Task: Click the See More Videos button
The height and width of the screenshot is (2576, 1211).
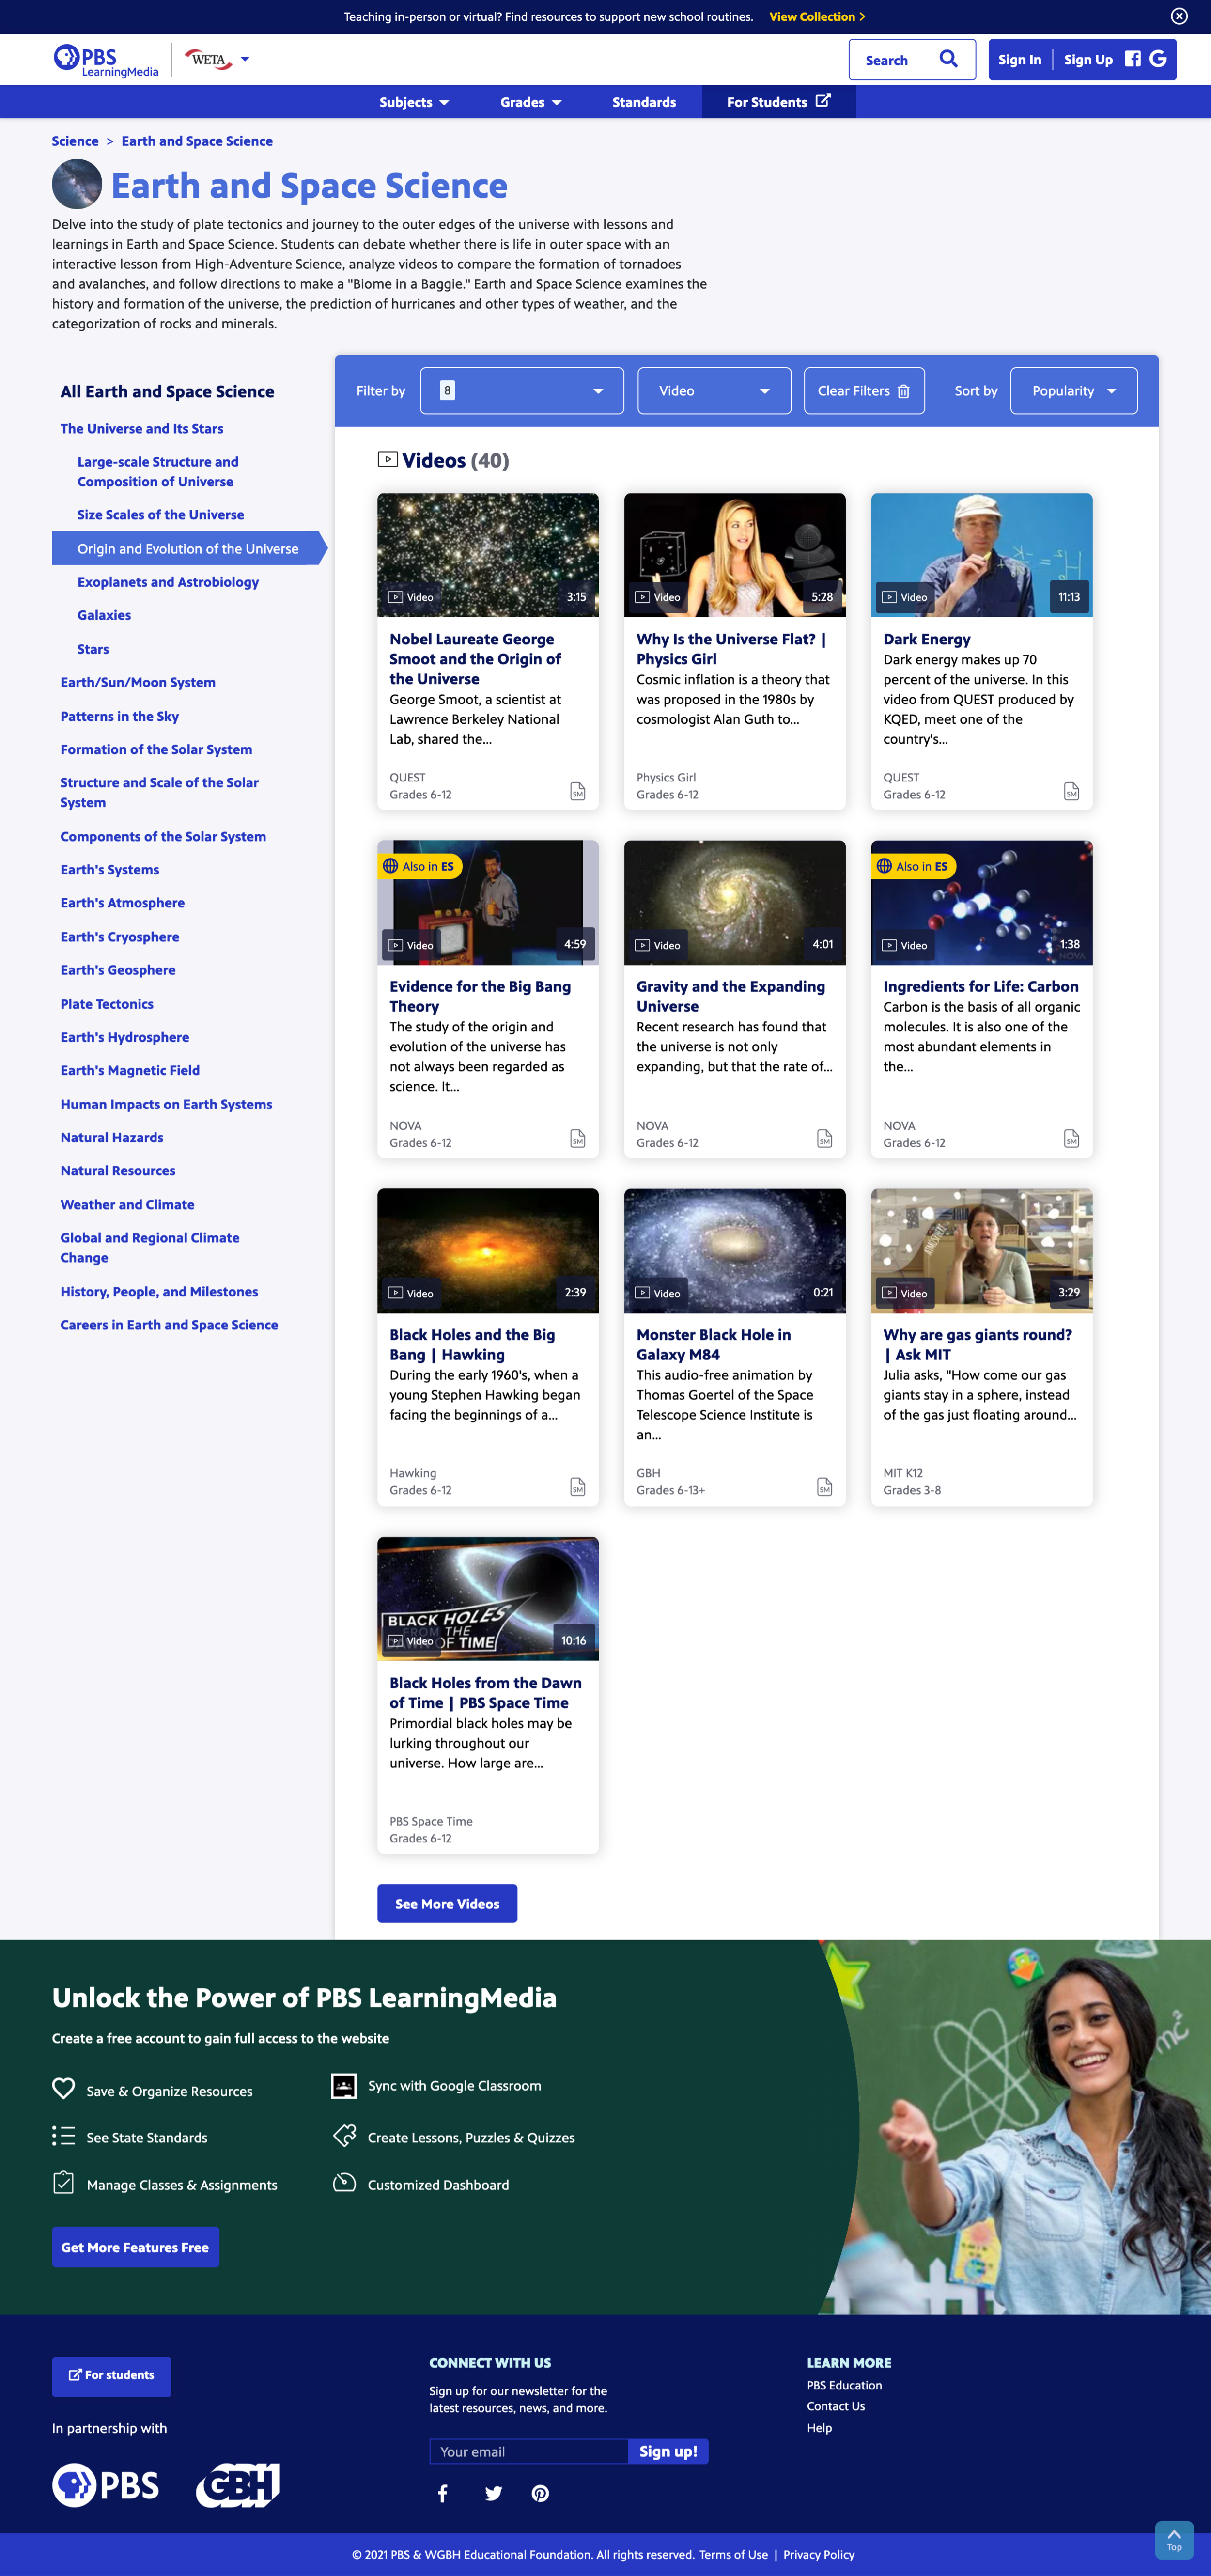Action: tap(447, 1903)
